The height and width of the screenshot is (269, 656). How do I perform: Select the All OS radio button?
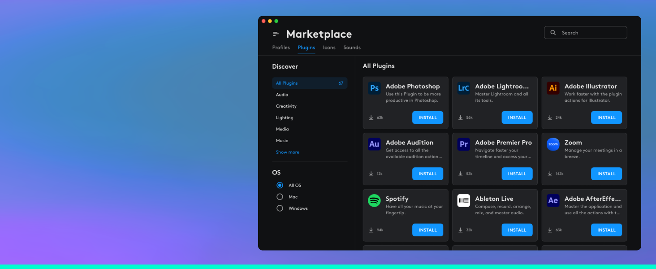[280, 185]
